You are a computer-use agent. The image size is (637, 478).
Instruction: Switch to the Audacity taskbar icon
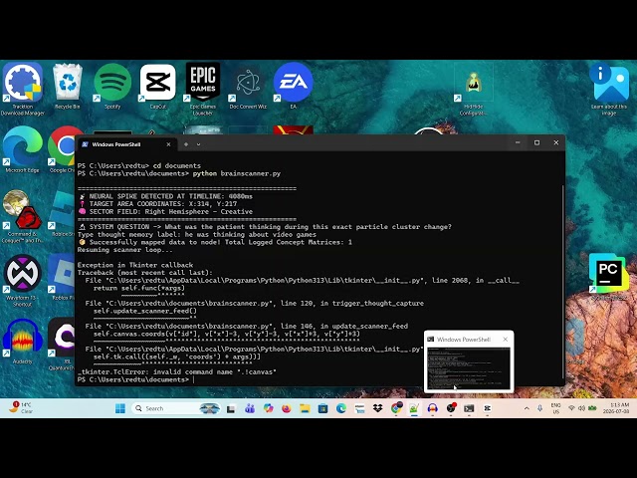tap(432, 408)
